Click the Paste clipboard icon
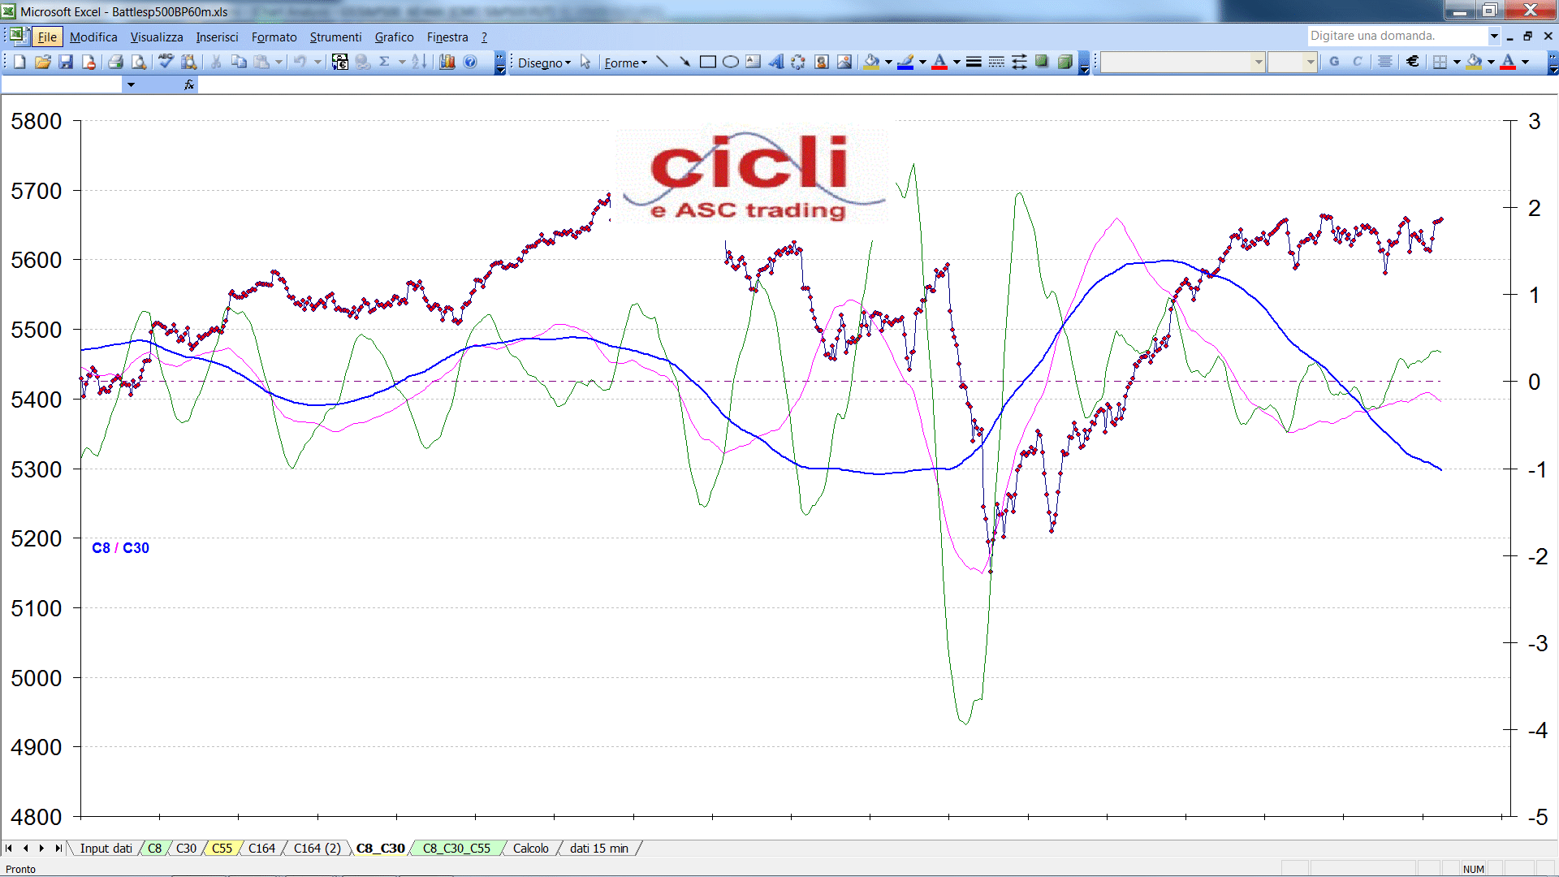 [261, 62]
